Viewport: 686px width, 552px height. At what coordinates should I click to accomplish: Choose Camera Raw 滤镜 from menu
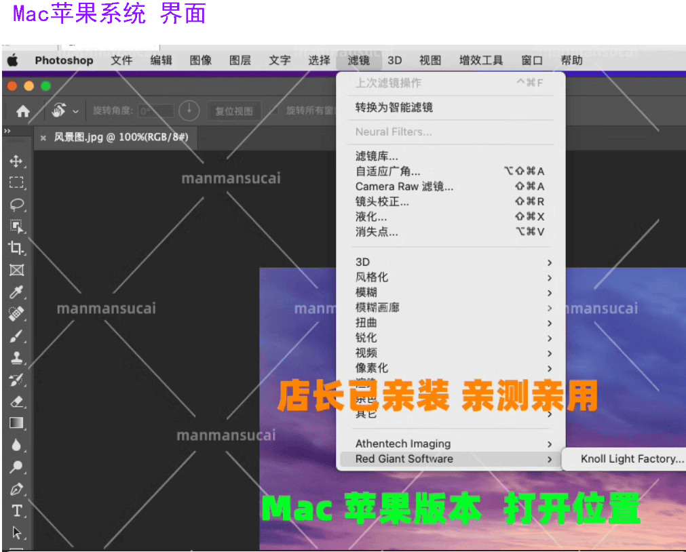point(404,186)
